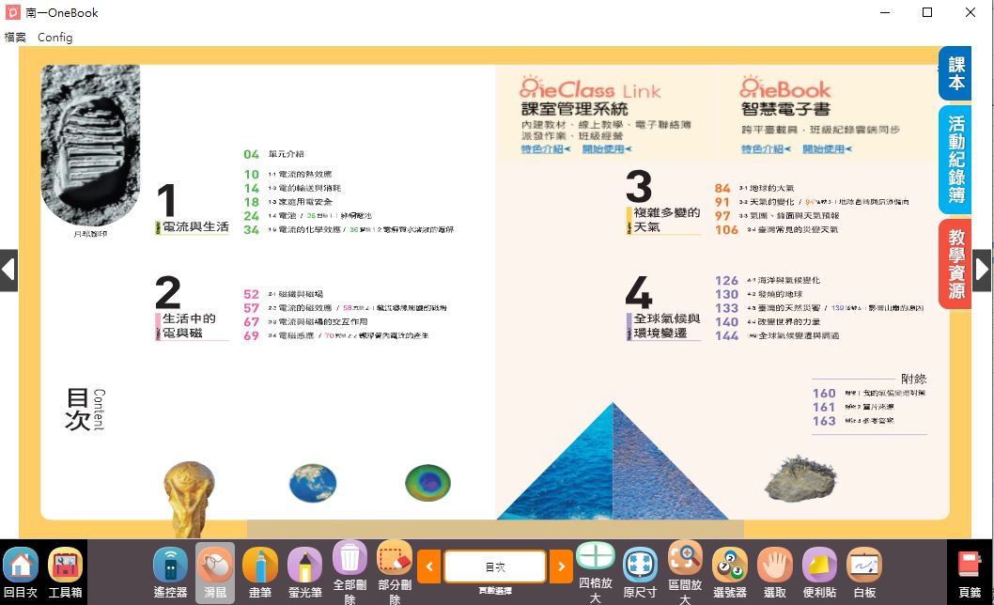Click the blue water pyramid image
The height and width of the screenshot is (605, 994).
(x=613, y=461)
